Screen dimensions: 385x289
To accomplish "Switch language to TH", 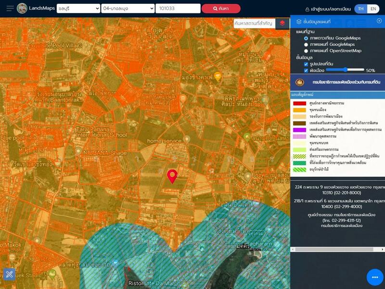I will (360, 9).
